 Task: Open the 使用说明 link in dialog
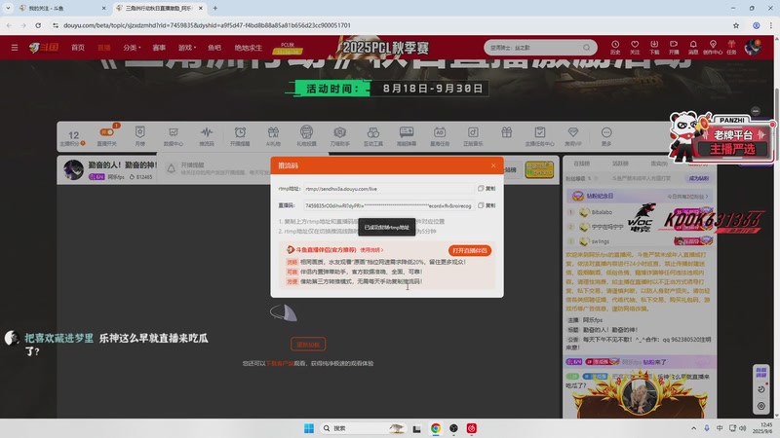pos(371,250)
